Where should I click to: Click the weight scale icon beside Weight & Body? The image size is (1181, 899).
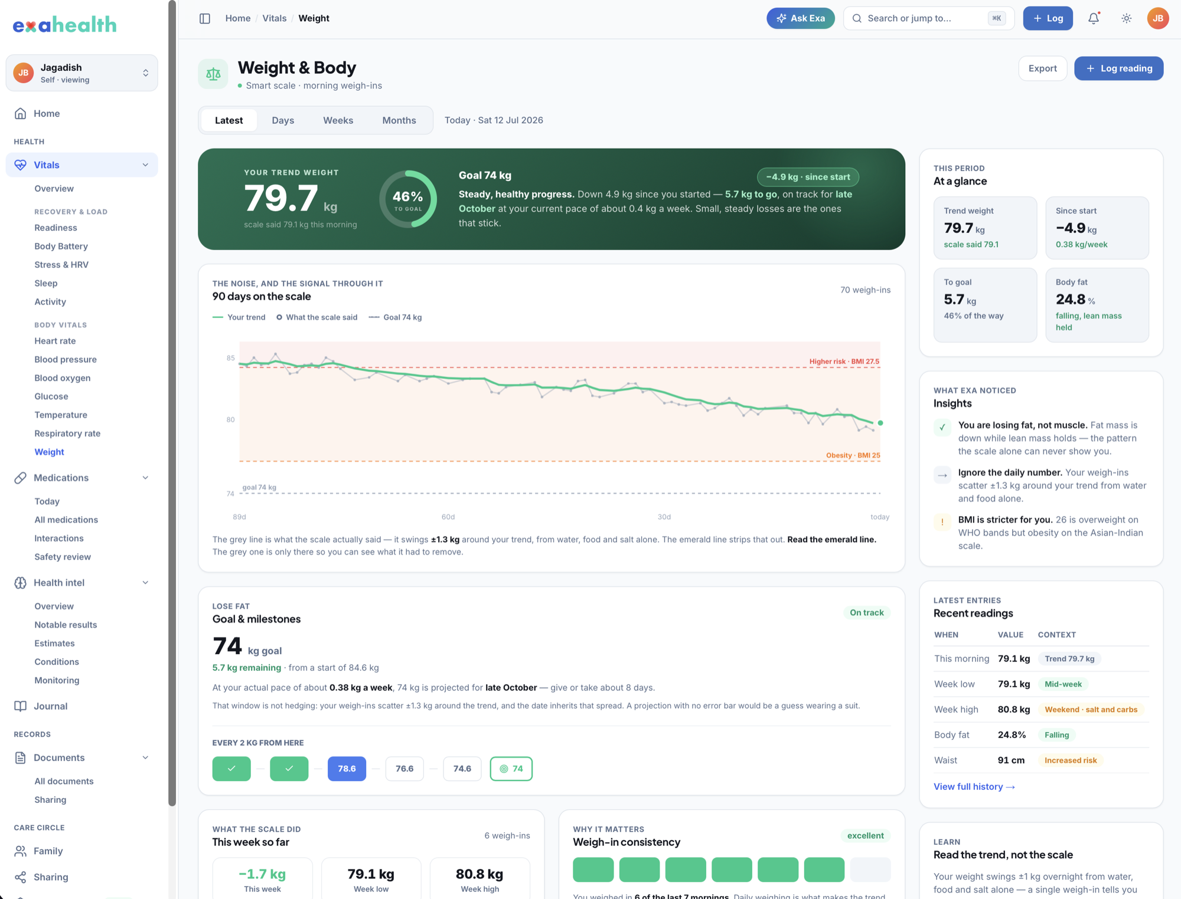click(x=213, y=74)
